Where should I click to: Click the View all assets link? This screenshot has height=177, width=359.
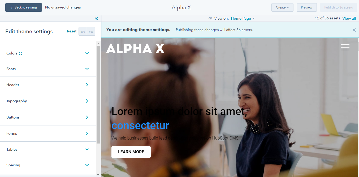[349, 18]
